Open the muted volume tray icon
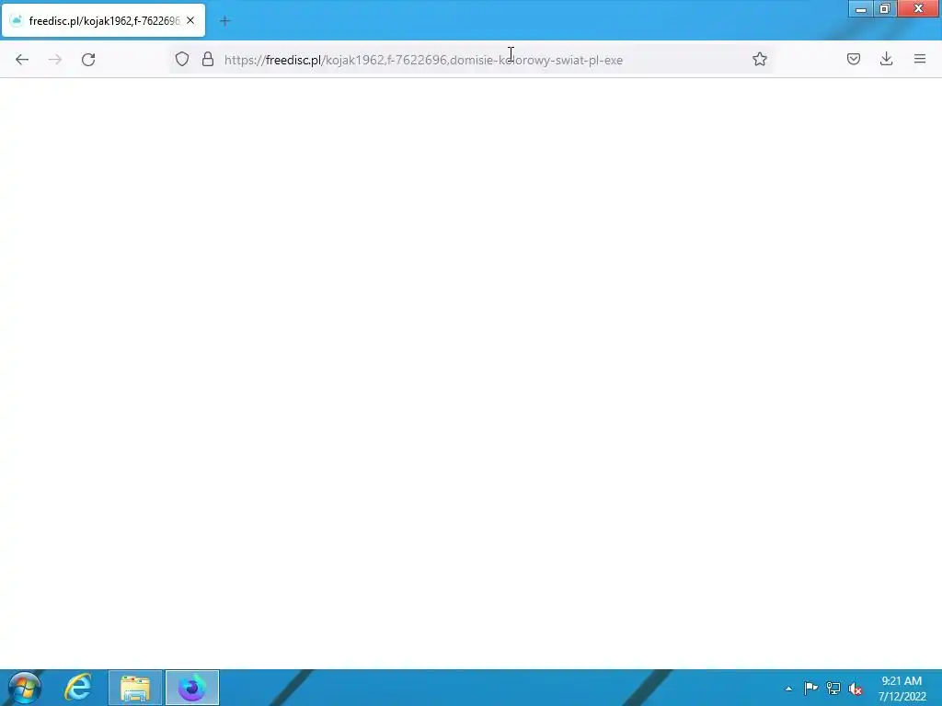The height and width of the screenshot is (706, 942). [856, 689]
